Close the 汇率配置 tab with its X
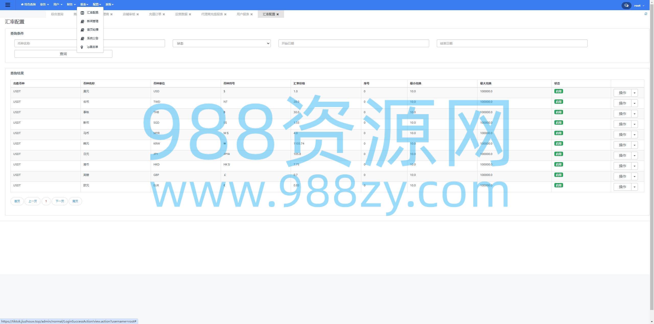The image size is (654, 324). 278,14
